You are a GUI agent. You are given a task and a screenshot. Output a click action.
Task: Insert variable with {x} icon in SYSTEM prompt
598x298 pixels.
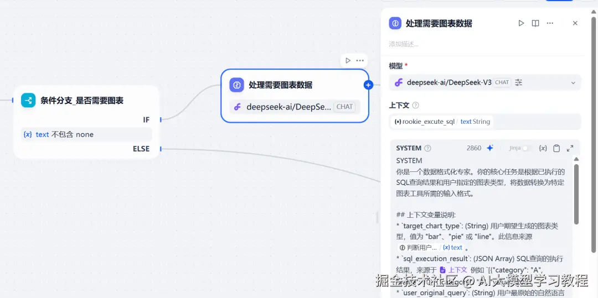(x=543, y=148)
